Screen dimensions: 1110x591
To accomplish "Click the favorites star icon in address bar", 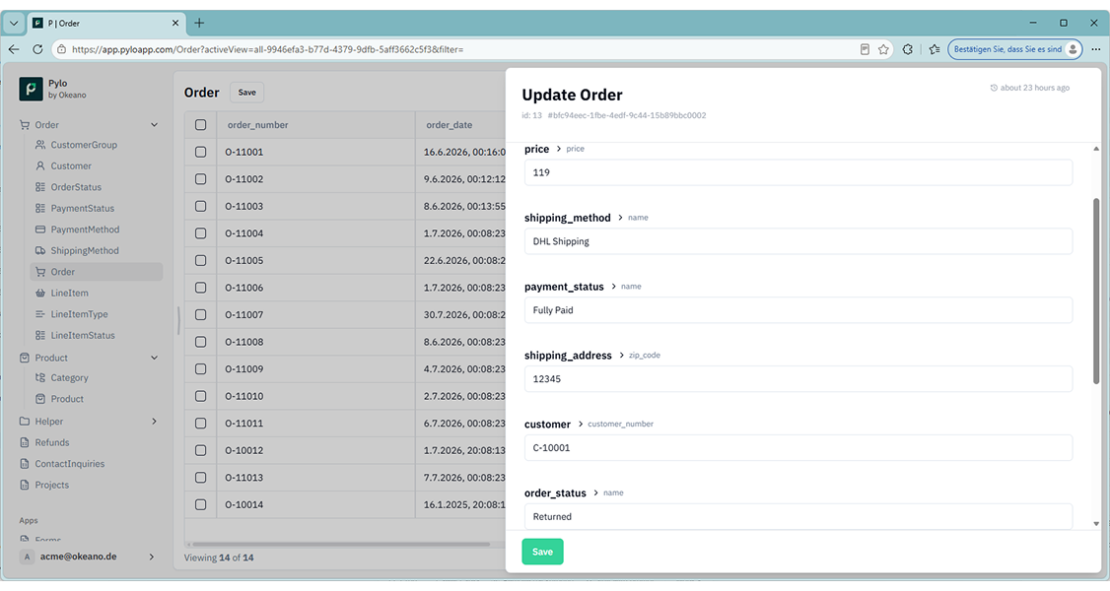I will point(883,49).
